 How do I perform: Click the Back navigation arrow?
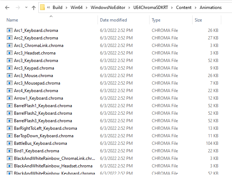[7, 7]
